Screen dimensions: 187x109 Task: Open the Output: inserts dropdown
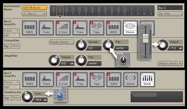coord(170,63)
